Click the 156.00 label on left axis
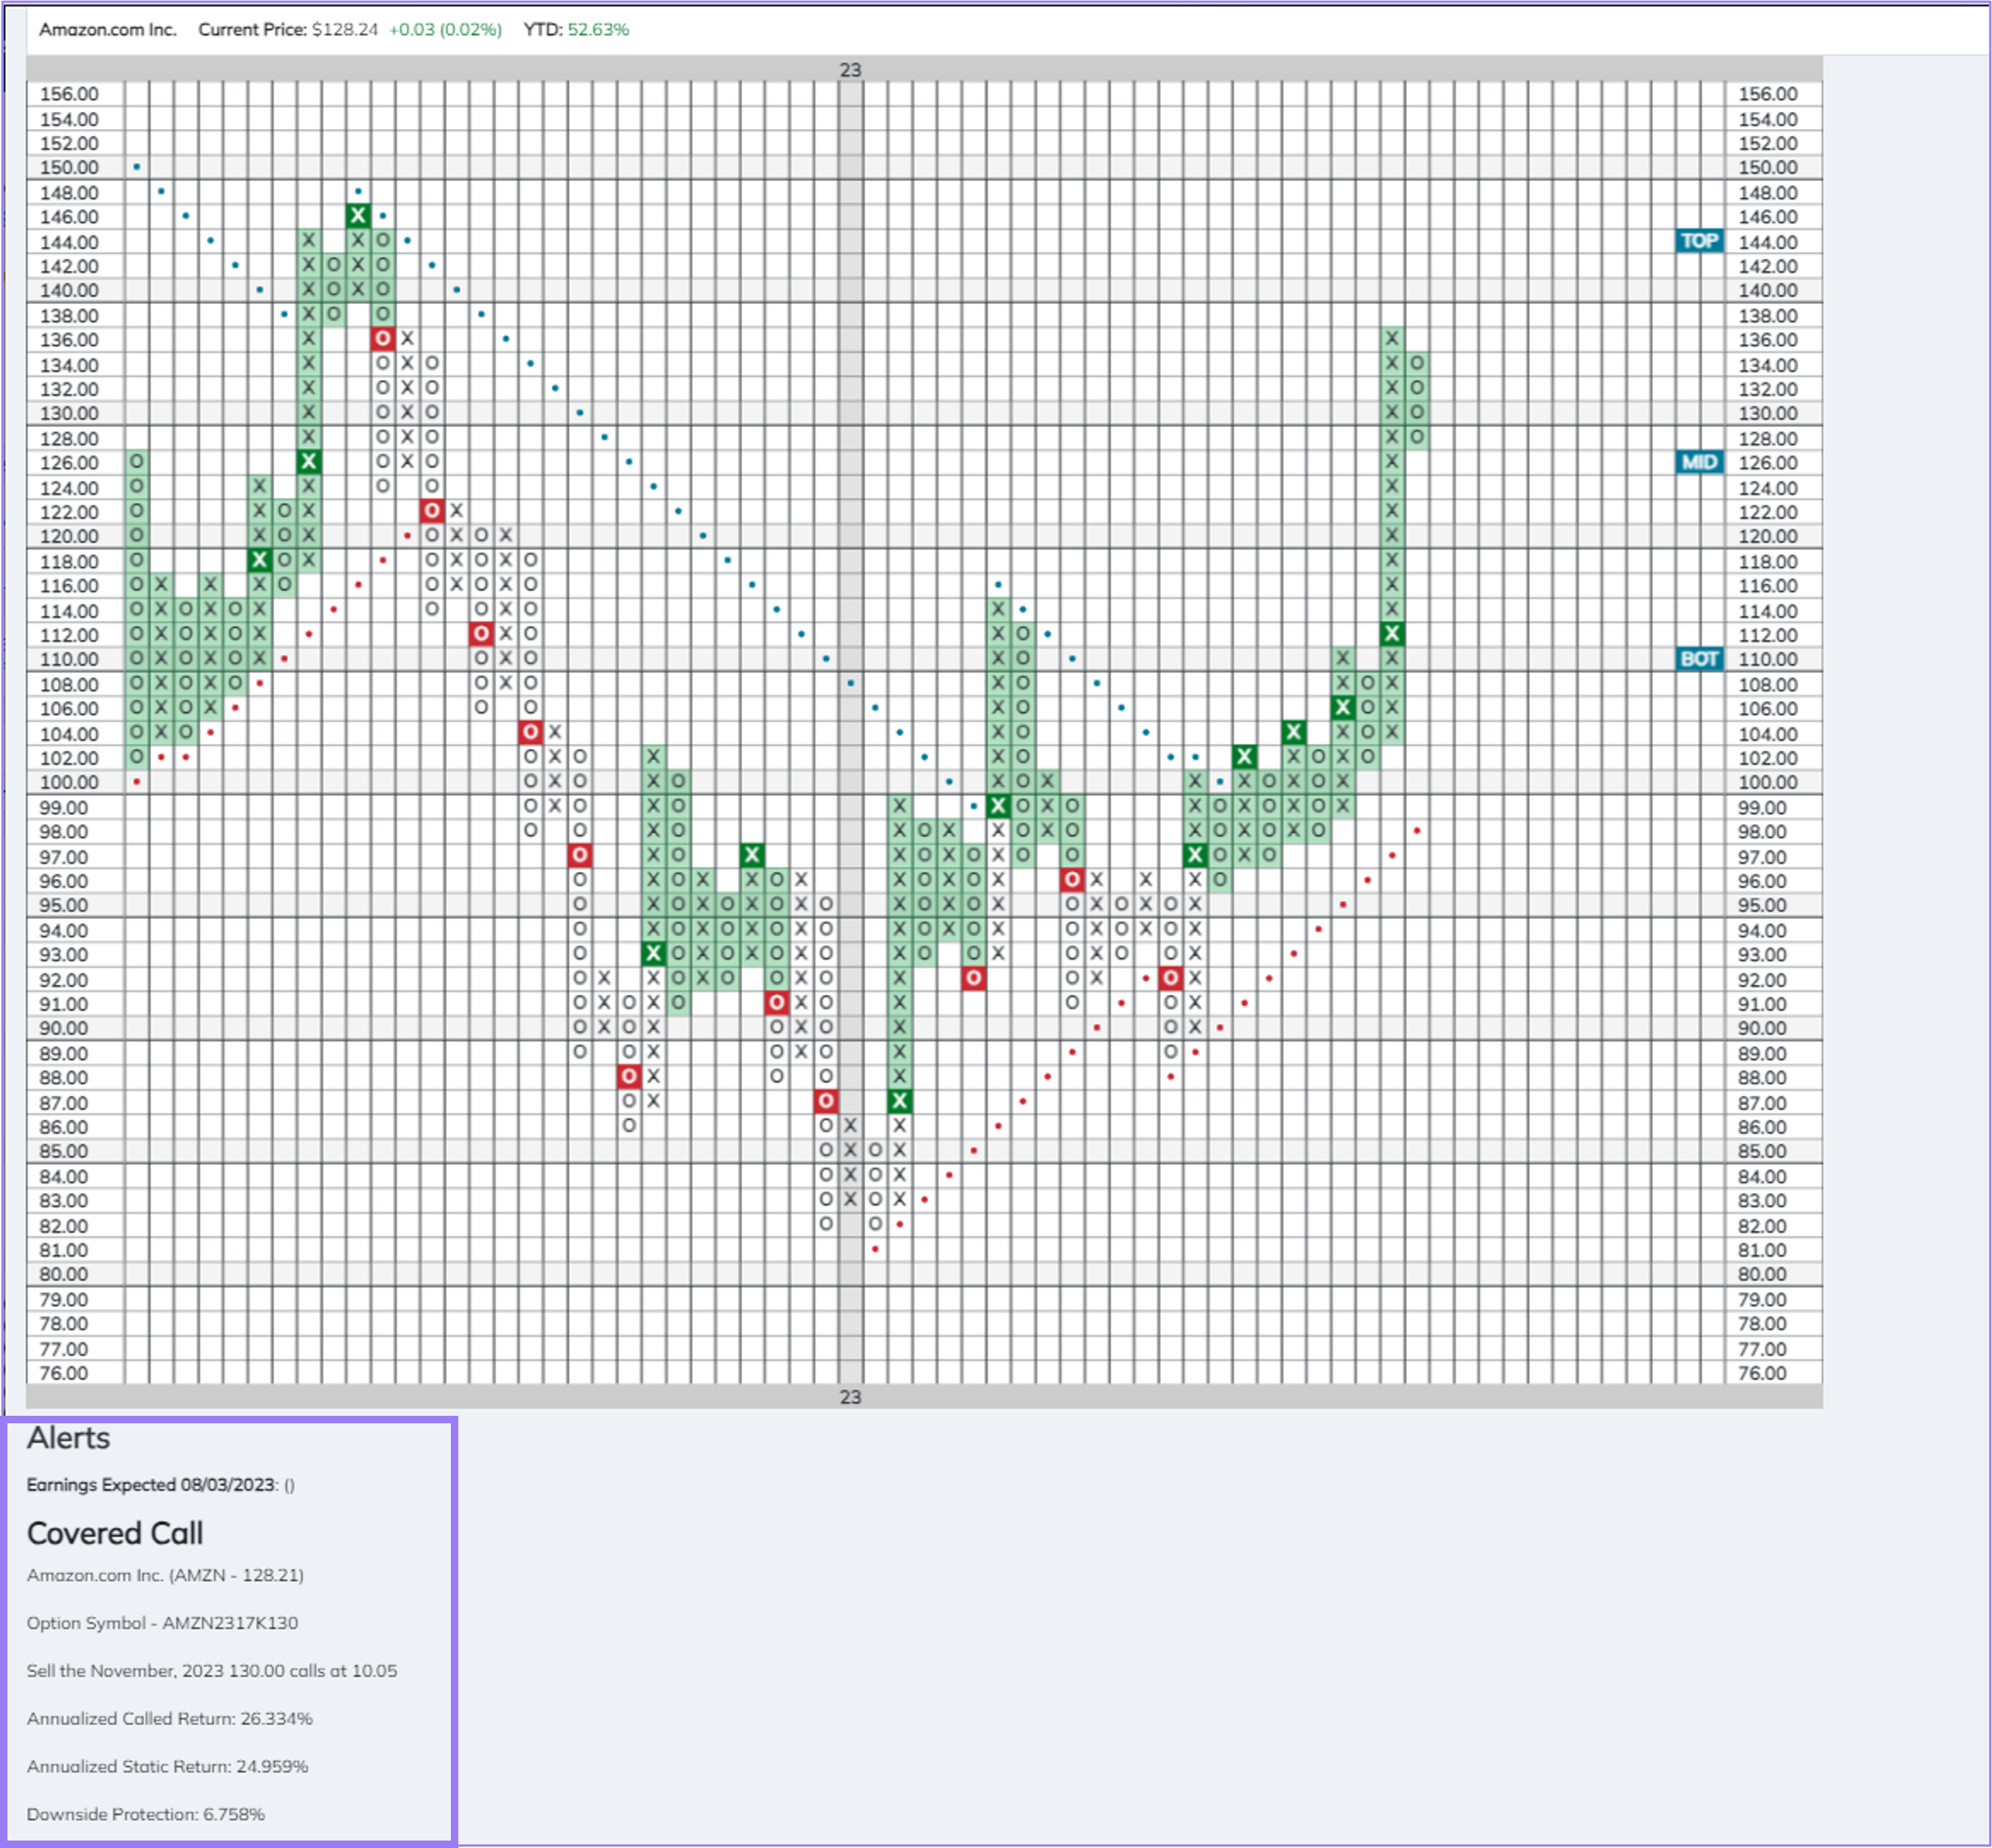 [x=69, y=94]
